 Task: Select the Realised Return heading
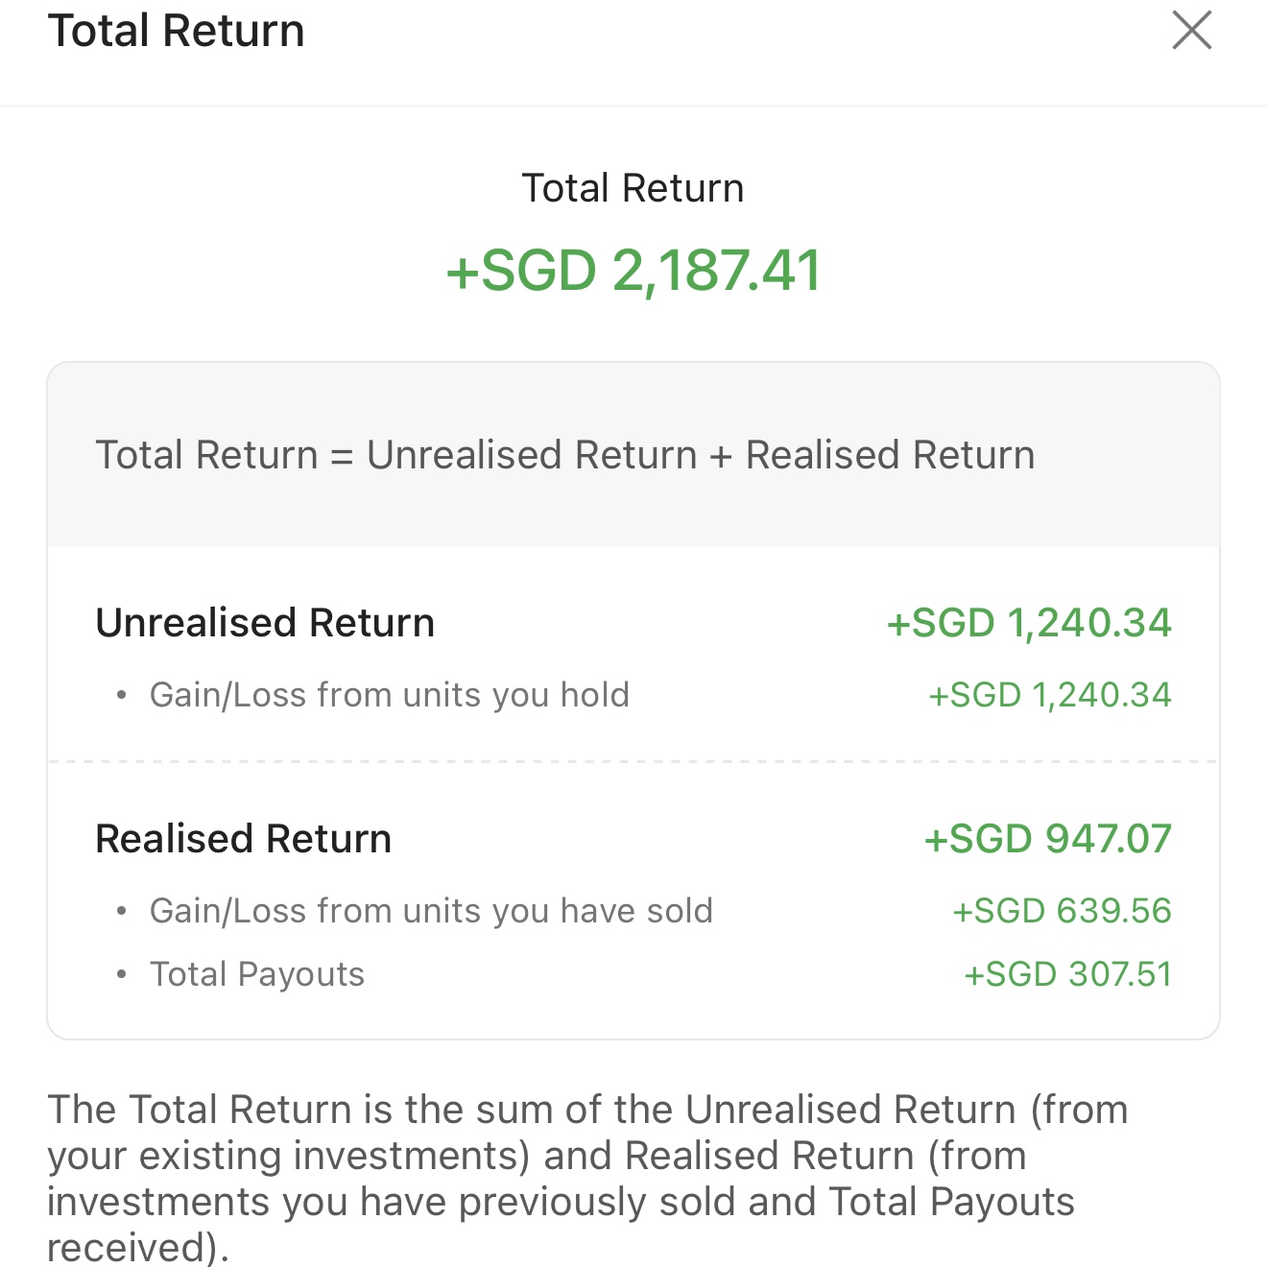[244, 839]
